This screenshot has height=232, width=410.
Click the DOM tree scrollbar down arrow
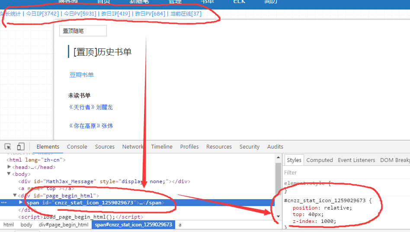click(x=278, y=216)
